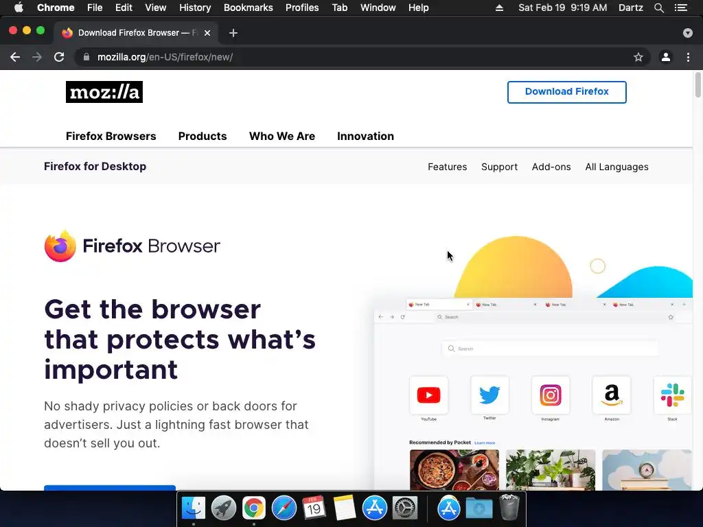Open the History menu
The width and height of the screenshot is (703, 527).
pos(195,8)
